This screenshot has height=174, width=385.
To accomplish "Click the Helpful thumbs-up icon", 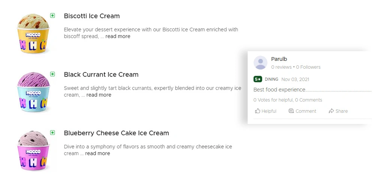I will pos(257,111).
